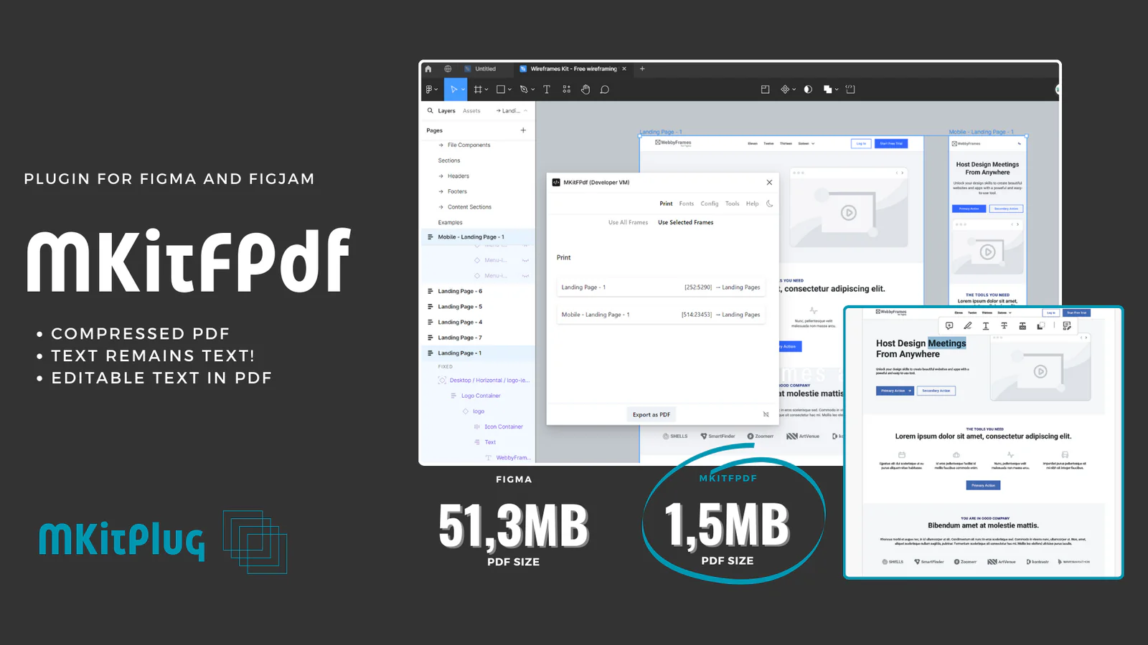The image size is (1148, 645).
Task: Select the Hand tool
Action: 585,90
